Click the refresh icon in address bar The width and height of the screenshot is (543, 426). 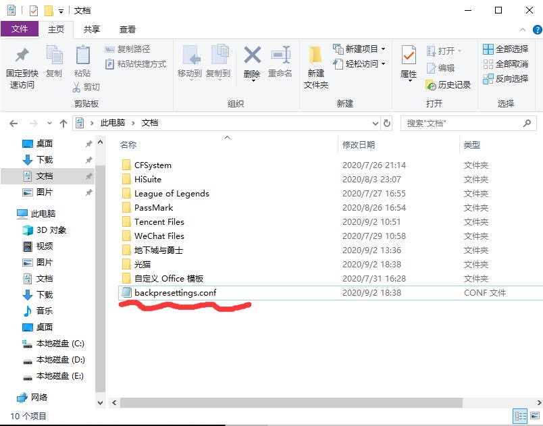tap(386, 123)
